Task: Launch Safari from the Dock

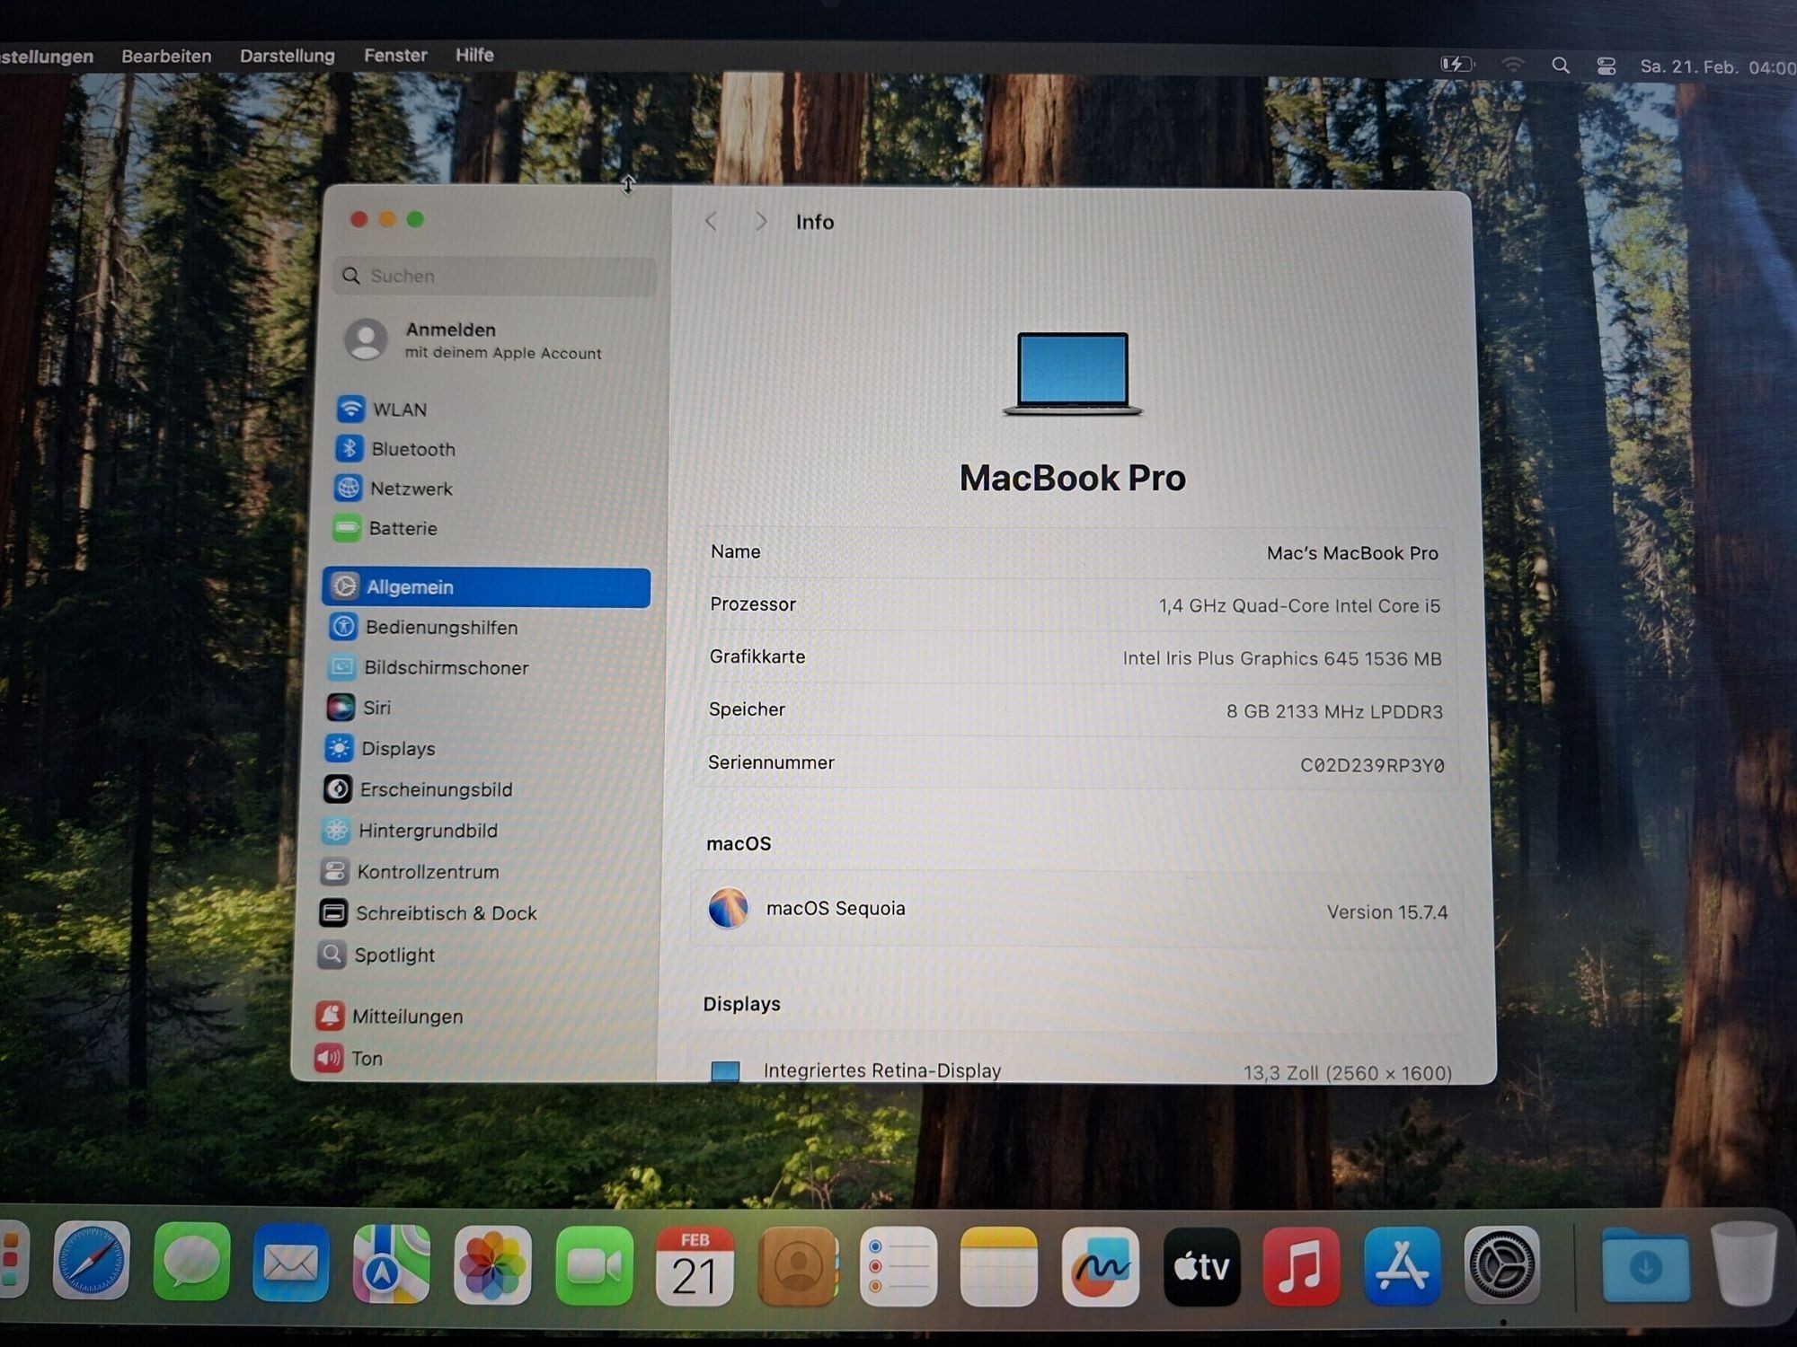Action: tap(91, 1263)
